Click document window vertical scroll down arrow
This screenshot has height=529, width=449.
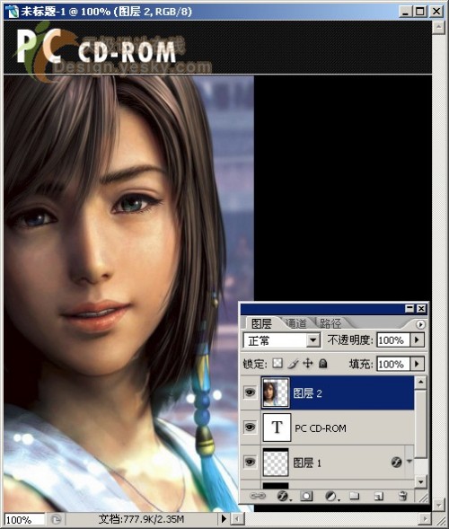(x=438, y=505)
